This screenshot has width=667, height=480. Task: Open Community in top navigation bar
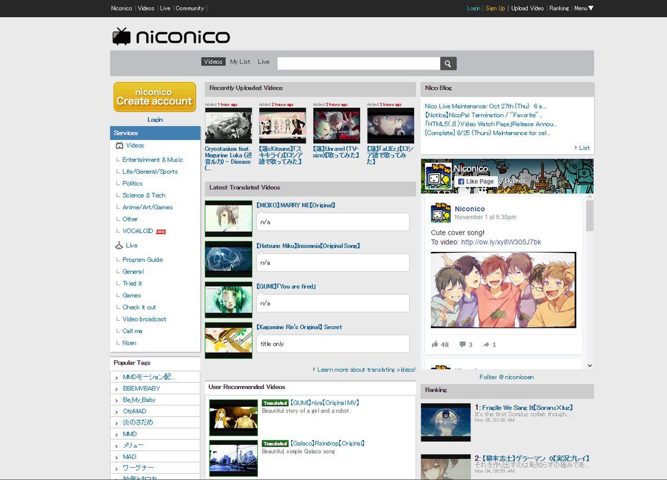coord(190,8)
